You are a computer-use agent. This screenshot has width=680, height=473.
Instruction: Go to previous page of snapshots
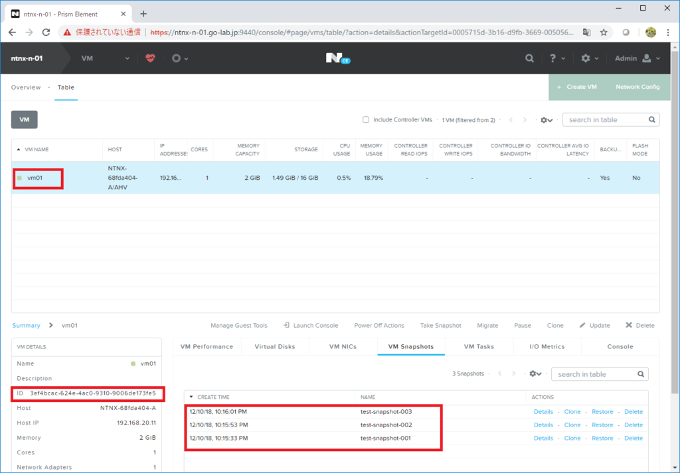click(499, 373)
